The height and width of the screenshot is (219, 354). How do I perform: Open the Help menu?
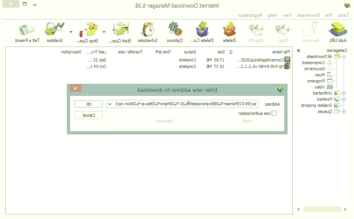272,15
